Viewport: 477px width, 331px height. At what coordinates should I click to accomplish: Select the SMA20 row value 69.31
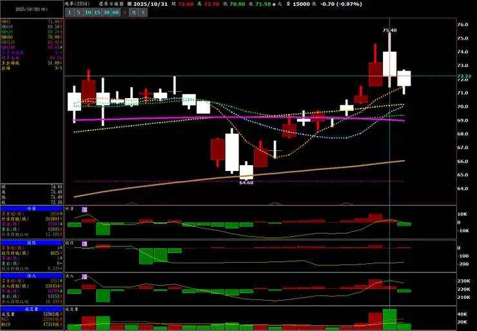coord(55,32)
